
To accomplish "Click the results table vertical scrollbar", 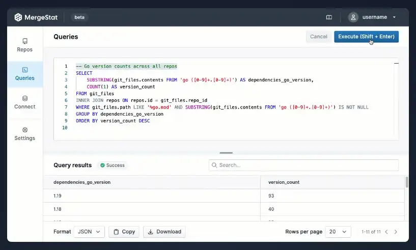I will point(407,182).
